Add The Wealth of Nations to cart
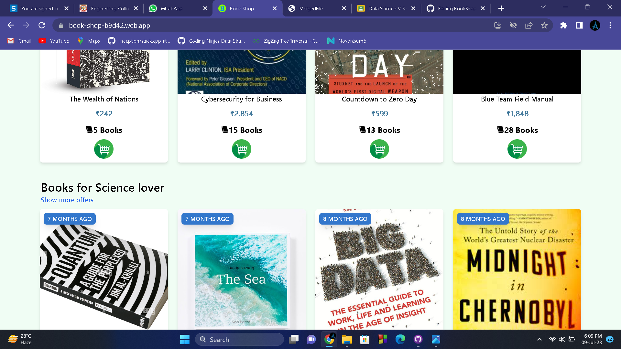 click(x=103, y=149)
